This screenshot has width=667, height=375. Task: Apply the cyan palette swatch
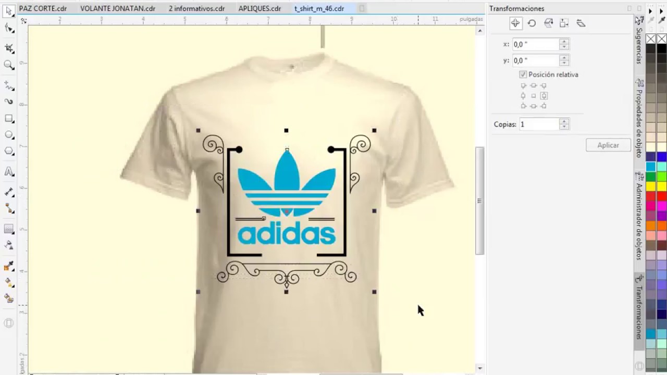coord(651,167)
